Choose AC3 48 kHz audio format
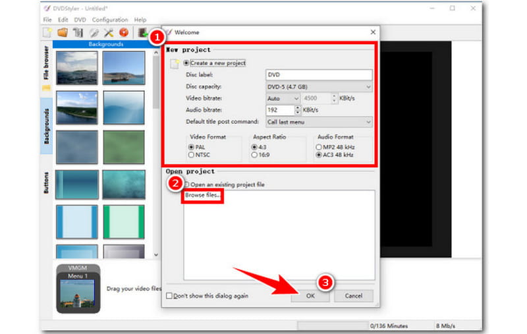 (319, 155)
